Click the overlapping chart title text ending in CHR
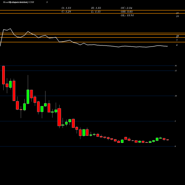Screen dimensions: 185x185 click(18, 2)
